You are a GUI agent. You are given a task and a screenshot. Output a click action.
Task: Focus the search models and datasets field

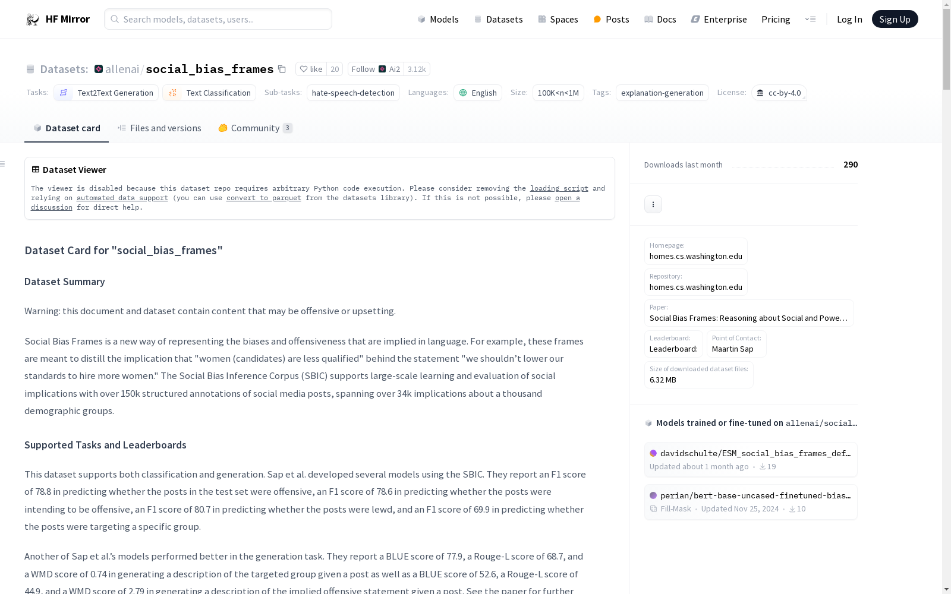coord(218,19)
